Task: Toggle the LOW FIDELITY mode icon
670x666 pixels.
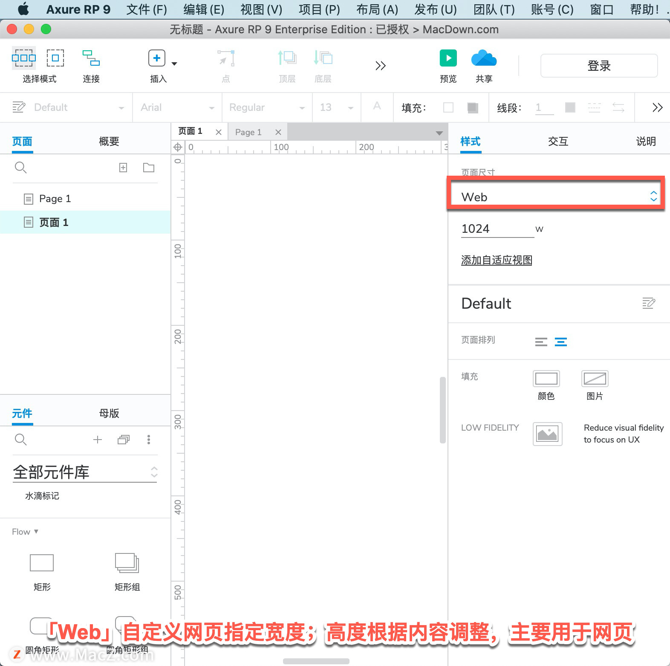Action: pos(548,434)
